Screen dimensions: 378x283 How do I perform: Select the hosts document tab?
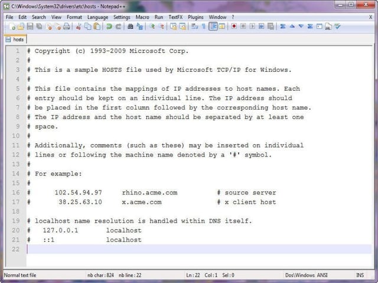tap(15, 40)
